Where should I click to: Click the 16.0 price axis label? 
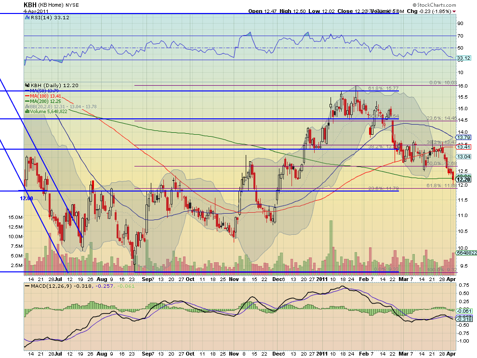[463, 86]
